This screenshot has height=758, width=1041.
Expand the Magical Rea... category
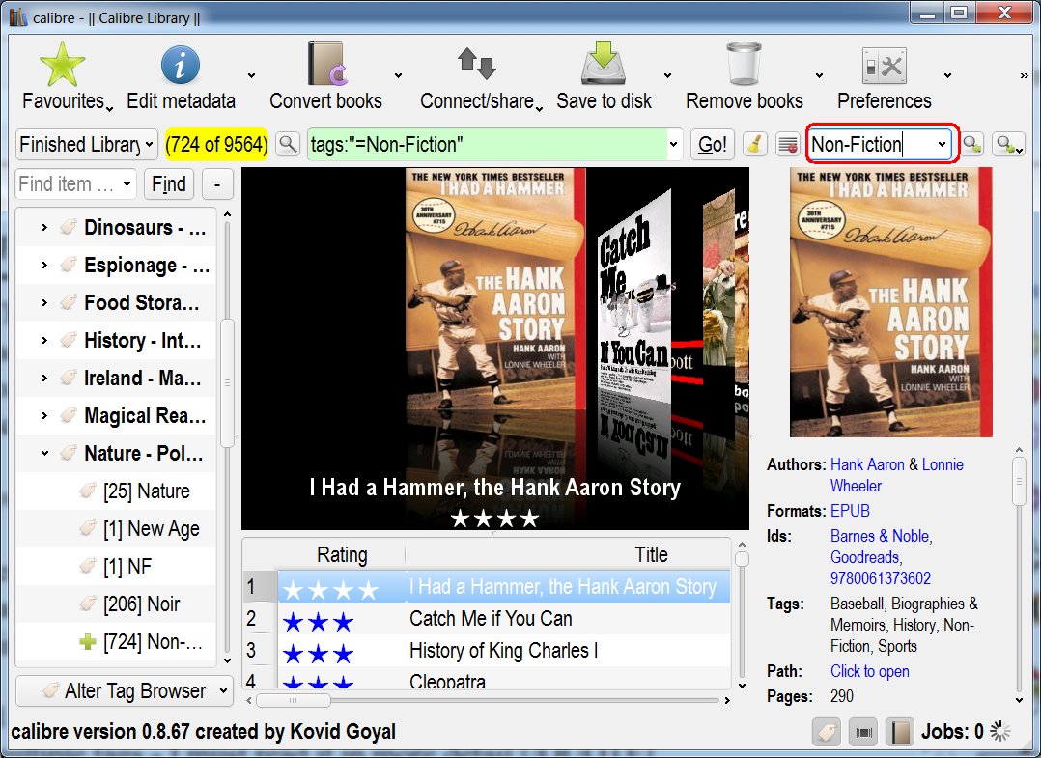44,415
